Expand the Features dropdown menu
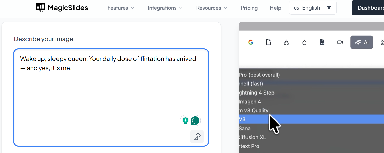384x153 pixels. click(121, 8)
